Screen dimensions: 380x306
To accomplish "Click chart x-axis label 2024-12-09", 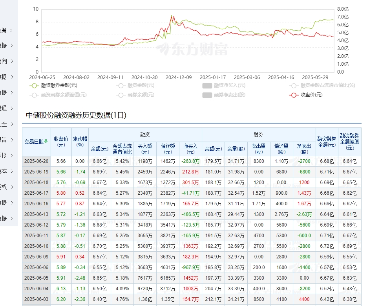I will tap(179, 77).
